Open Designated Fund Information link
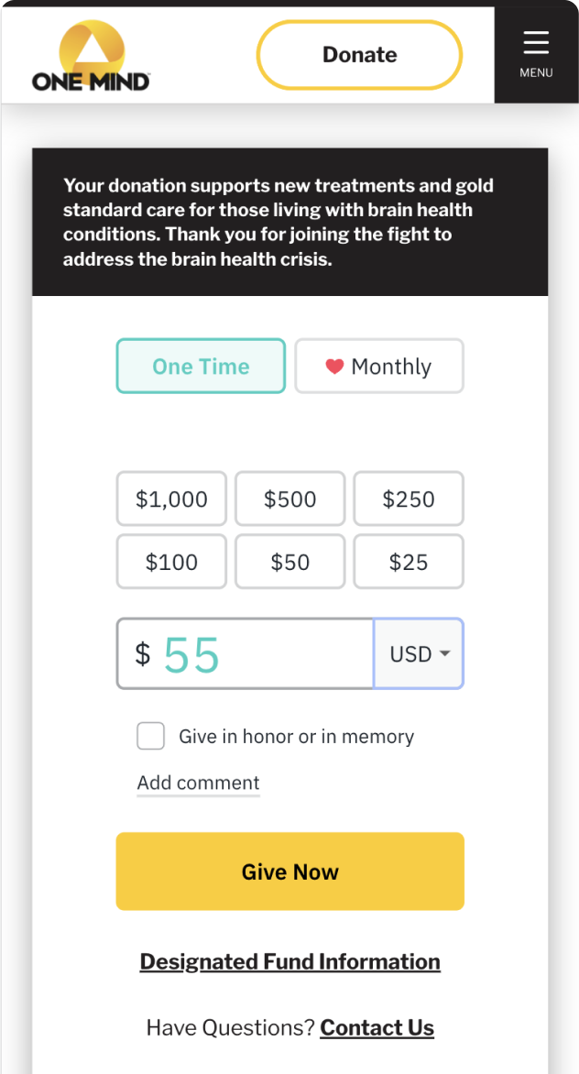 (x=289, y=961)
